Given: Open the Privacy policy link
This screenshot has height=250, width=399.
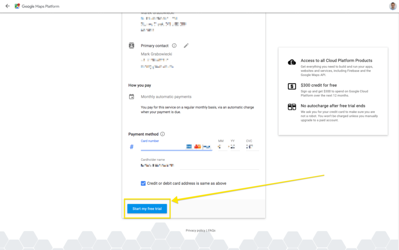Looking at the screenshot, I should (x=195, y=231).
